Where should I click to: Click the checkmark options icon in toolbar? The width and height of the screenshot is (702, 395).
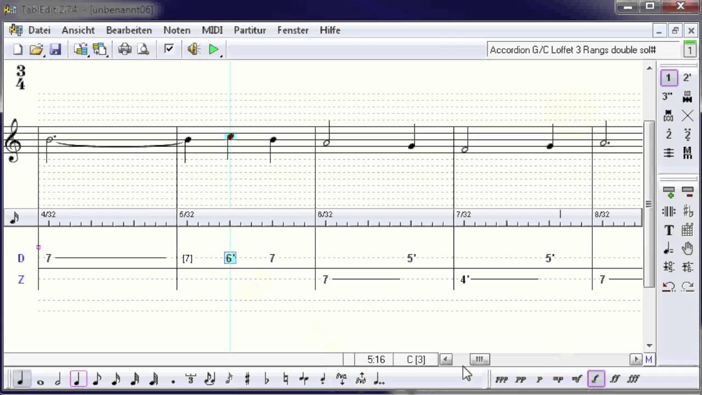[169, 50]
